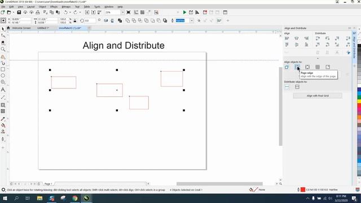The height and width of the screenshot is (203, 361).
Task: Select the Polygon tool
Action: [3, 82]
